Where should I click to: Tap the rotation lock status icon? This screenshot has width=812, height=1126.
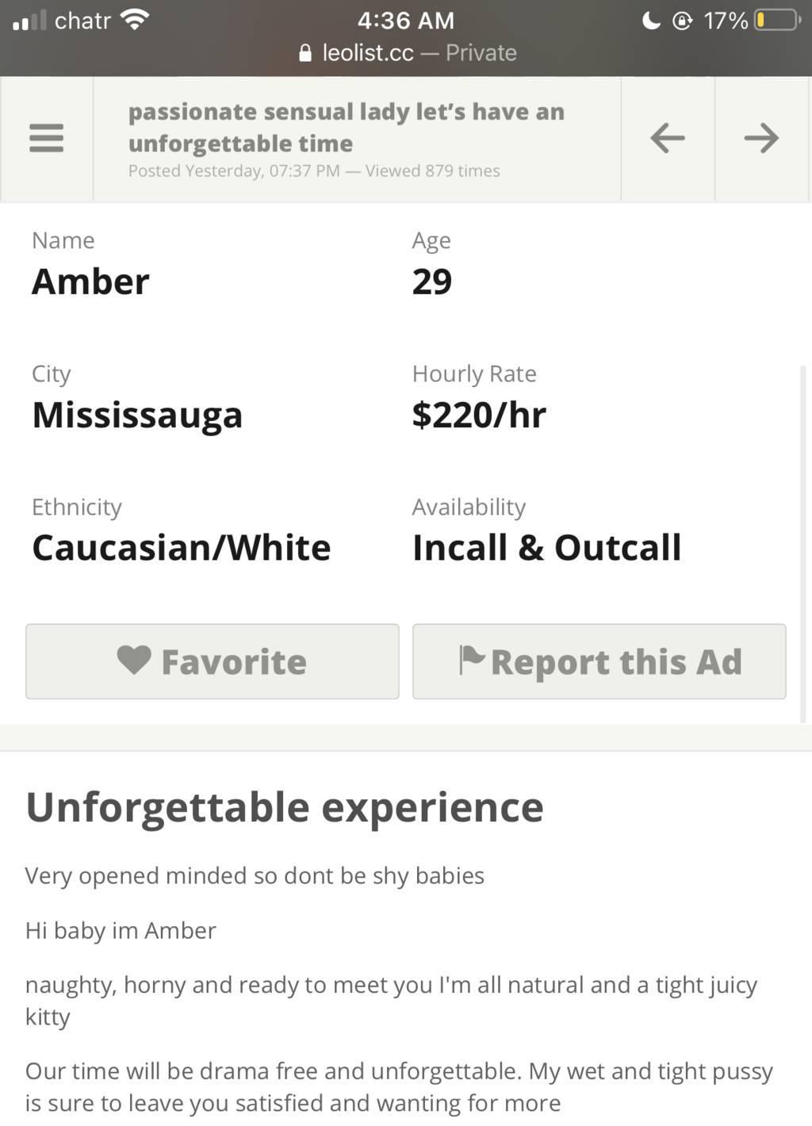[682, 20]
